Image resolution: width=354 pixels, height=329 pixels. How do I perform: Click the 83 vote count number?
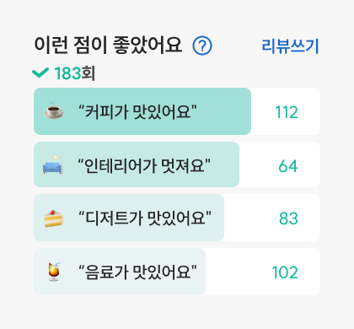(x=288, y=218)
